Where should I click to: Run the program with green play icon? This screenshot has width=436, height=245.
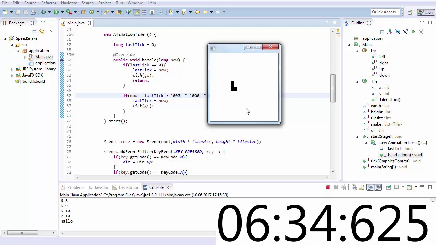point(56,12)
